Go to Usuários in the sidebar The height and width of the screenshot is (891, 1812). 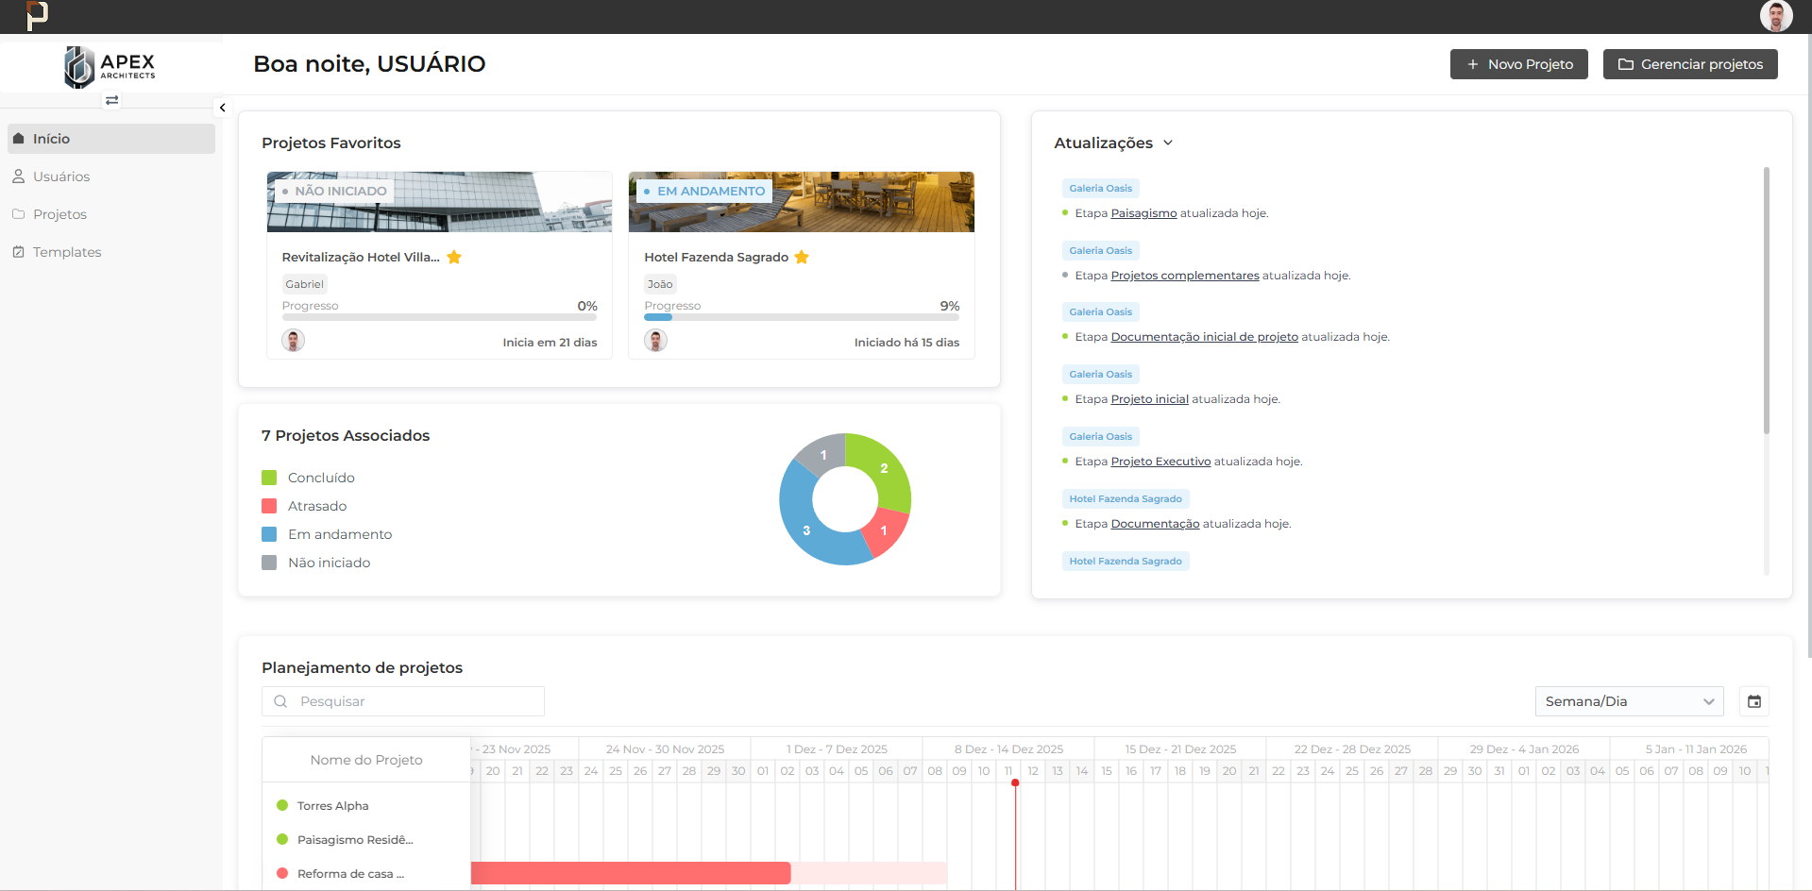coord(61,177)
